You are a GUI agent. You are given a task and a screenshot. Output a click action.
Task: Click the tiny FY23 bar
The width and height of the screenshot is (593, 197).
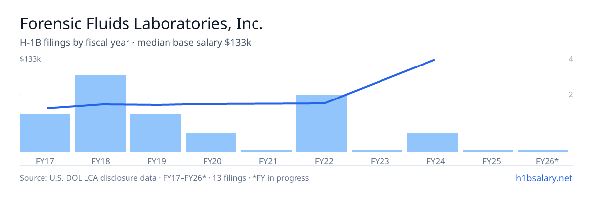377,151
